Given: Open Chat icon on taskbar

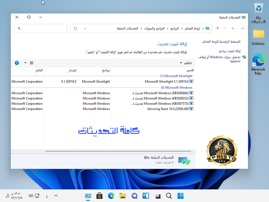Looking at the screenshot, I should pos(134,196).
